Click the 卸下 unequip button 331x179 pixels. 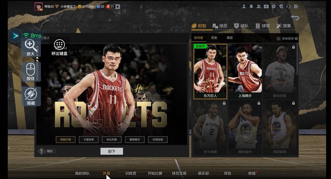[112, 151]
